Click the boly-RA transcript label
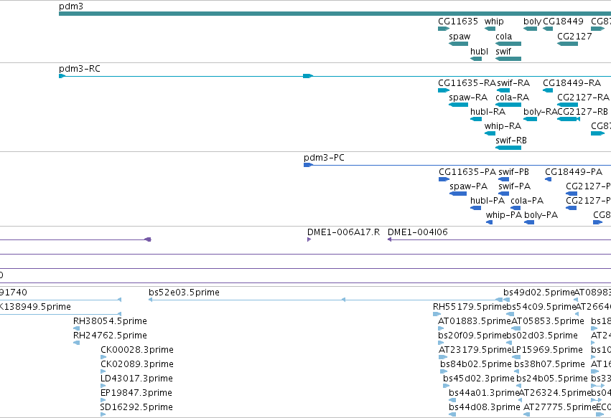This screenshot has height=418, width=611. click(x=541, y=112)
